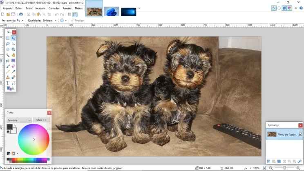Pick the Eraser tool
The height and width of the screenshot is (171, 304).
[13, 66]
